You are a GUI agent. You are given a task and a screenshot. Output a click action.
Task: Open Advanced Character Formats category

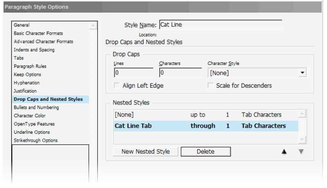(x=43, y=42)
